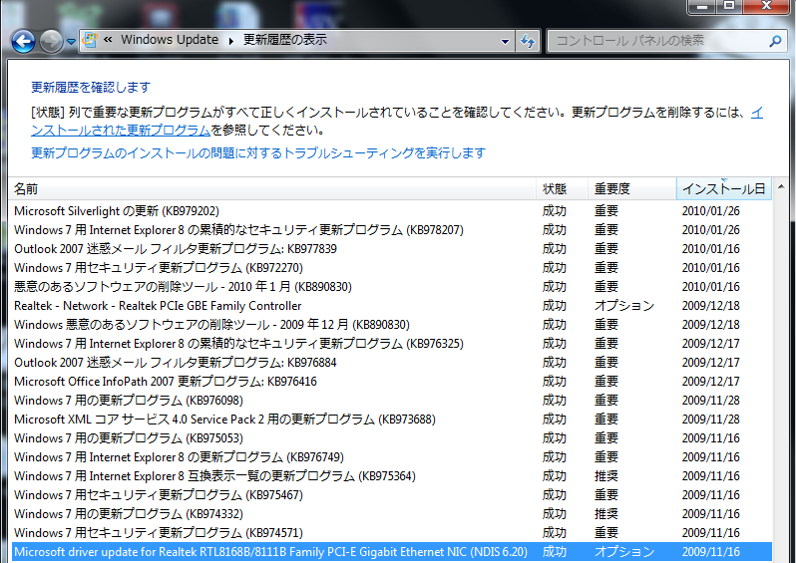Select Realtek RTL8168B/8111B driver update row

pos(391,551)
